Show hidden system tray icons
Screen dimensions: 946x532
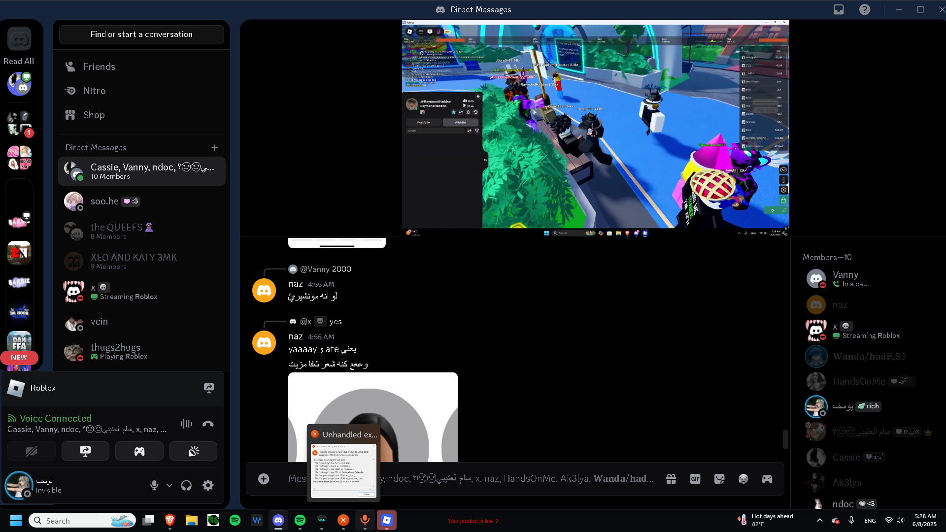[819, 520]
